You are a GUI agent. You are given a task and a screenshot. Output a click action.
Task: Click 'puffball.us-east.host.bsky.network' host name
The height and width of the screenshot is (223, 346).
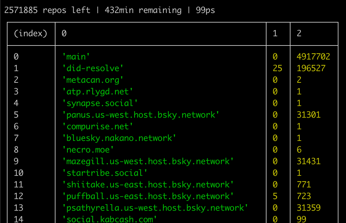(x=148, y=196)
